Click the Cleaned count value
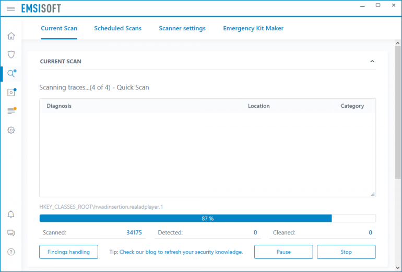This screenshot has width=402, height=272. click(371, 233)
